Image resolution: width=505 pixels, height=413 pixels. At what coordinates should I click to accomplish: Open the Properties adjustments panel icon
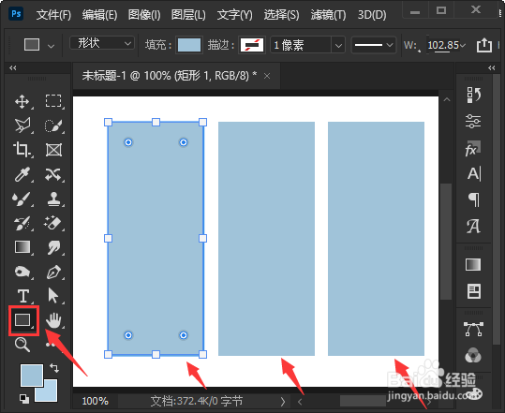473,122
